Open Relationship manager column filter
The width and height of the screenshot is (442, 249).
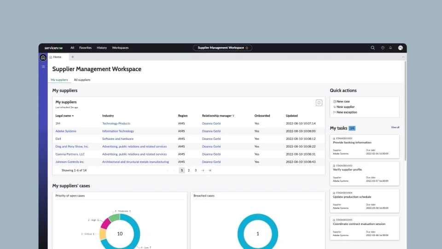pos(233,116)
